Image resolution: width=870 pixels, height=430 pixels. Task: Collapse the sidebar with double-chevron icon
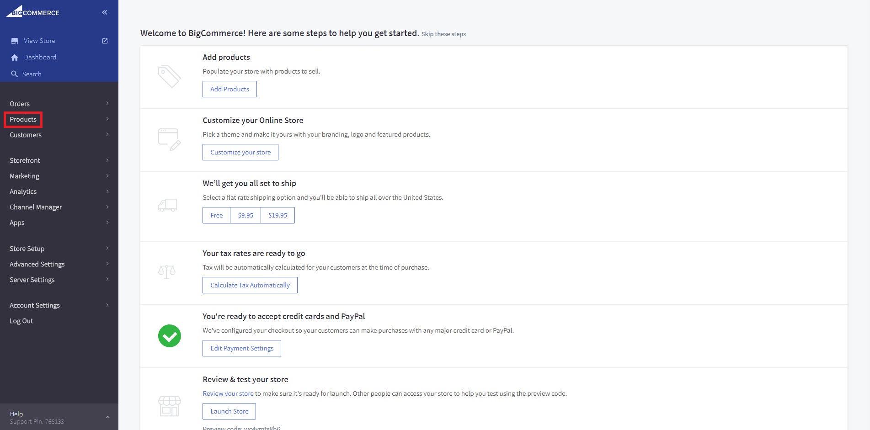point(105,12)
